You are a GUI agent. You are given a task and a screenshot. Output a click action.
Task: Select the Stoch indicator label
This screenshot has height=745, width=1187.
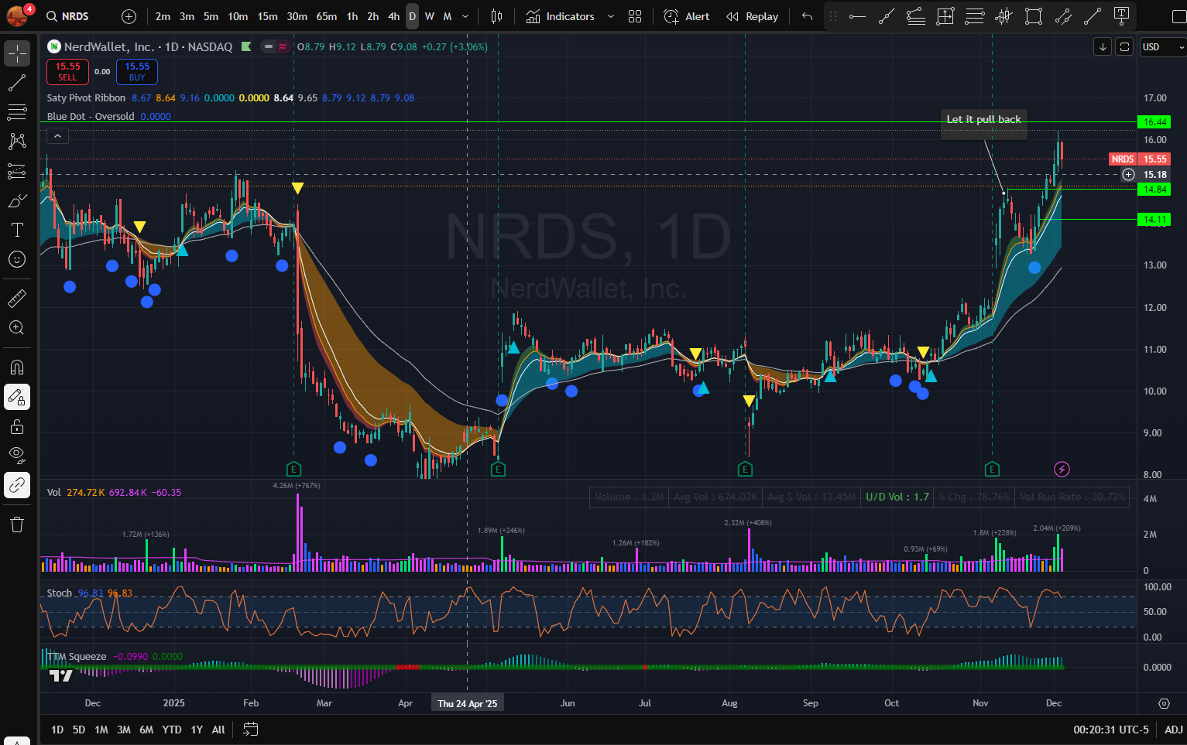(x=59, y=593)
